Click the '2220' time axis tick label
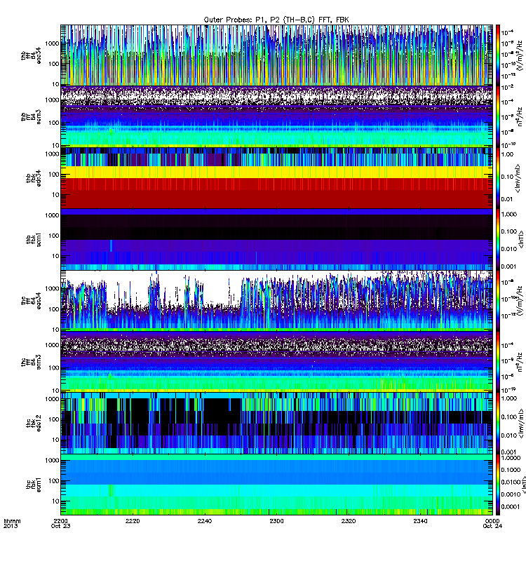Image resolution: width=526 pixels, height=561 pixels. [x=133, y=521]
